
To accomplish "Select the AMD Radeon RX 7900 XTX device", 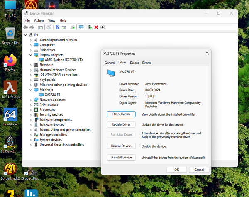I will [64, 60].
